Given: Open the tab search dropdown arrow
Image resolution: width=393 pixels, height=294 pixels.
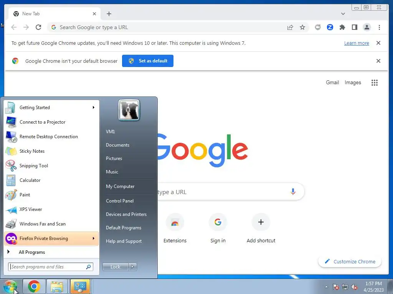Looking at the screenshot, I should coord(343,14).
